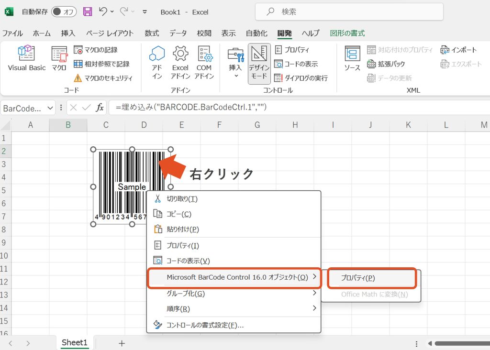Image resolution: width=490 pixels, height=350 pixels.
Task: Click the Excel app logo icon
Action: 9,12
